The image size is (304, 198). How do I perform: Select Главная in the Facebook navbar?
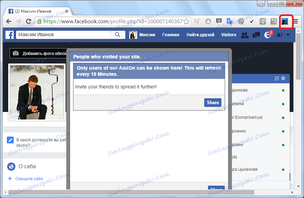171,34
